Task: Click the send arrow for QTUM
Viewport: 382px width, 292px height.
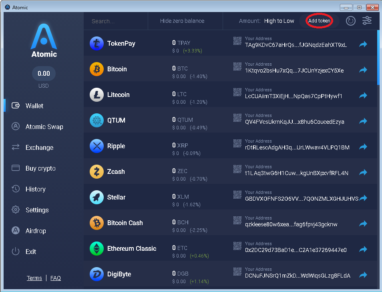Action: pyautogui.click(x=363, y=121)
